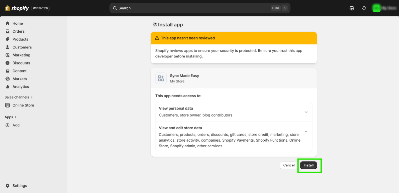Open the Customers person icon
This screenshot has width=399, height=193.
8,47
